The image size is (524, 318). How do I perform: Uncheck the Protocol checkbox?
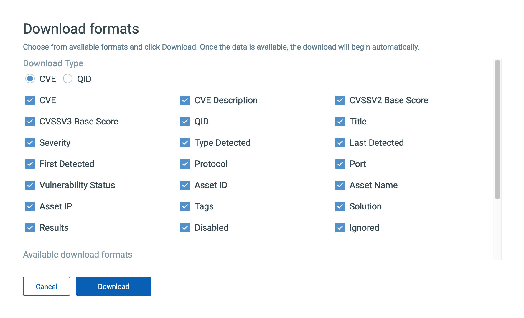(x=185, y=164)
